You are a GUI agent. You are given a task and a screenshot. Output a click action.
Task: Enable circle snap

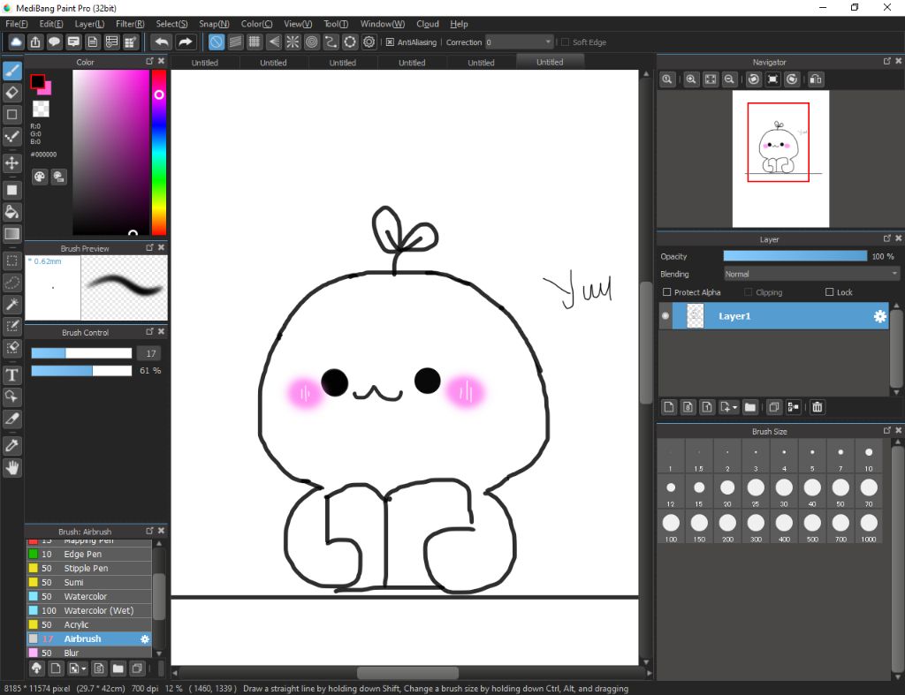click(312, 42)
